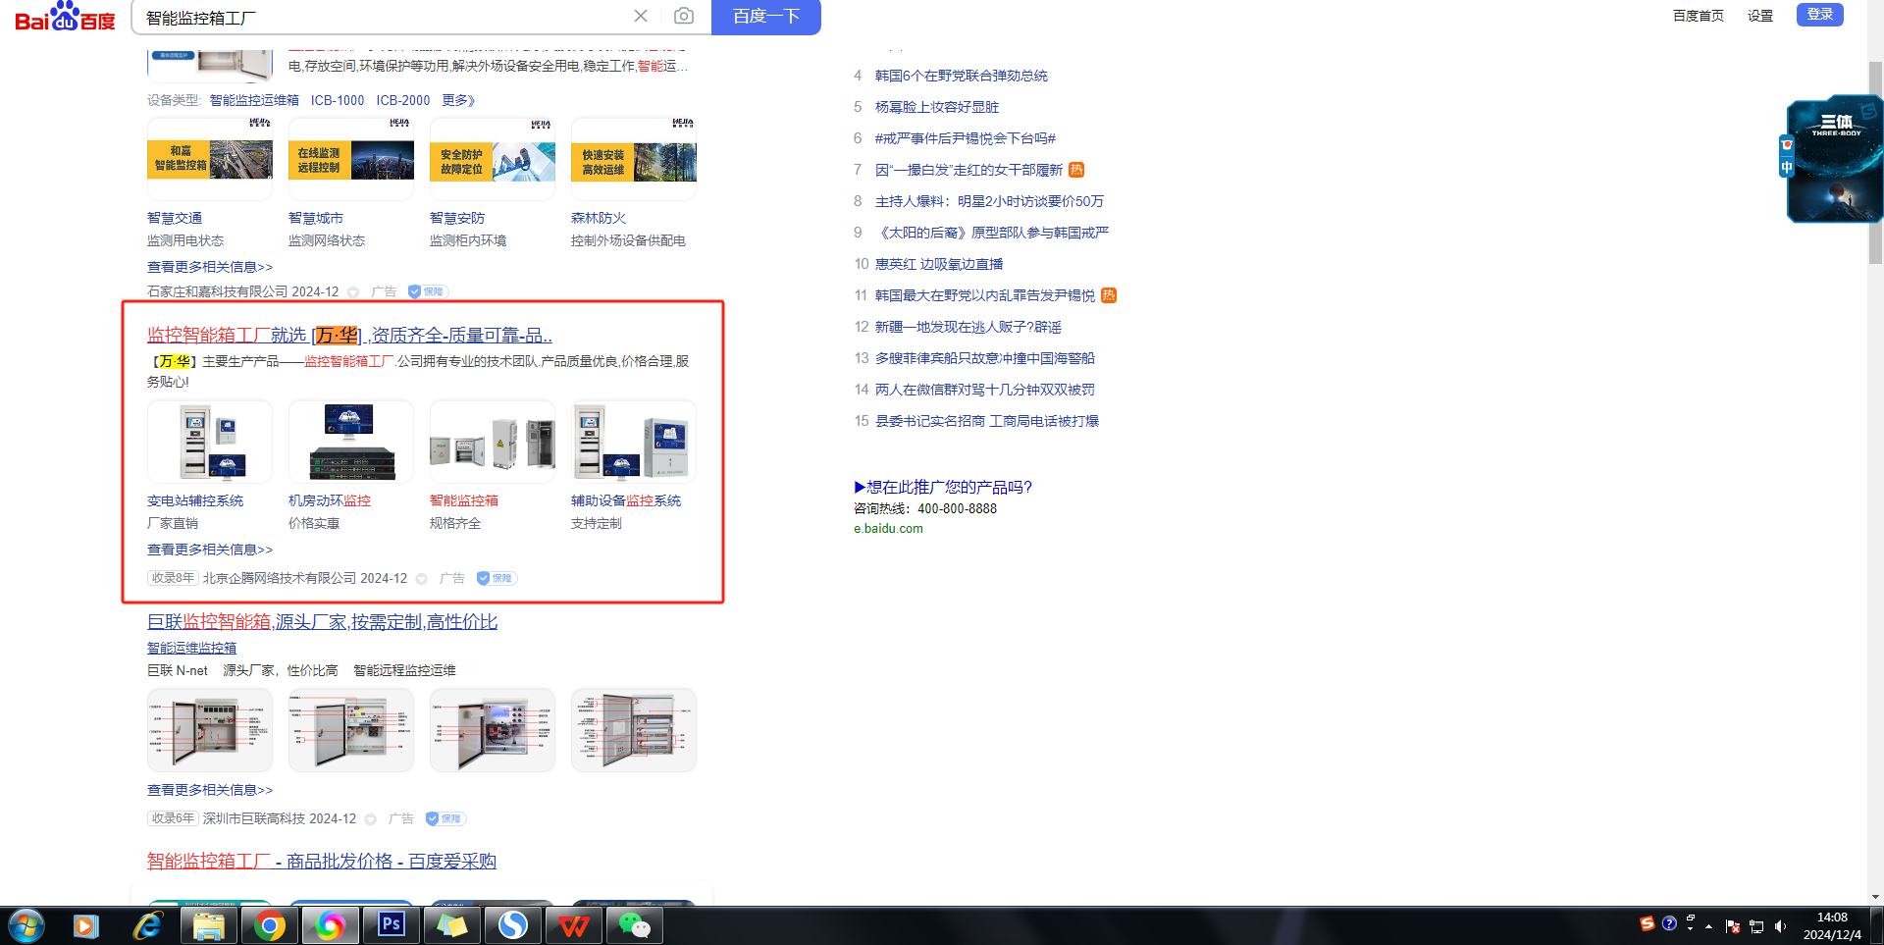Open Windows Explorer from the taskbar
1884x945 pixels.
click(x=208, y=925)
